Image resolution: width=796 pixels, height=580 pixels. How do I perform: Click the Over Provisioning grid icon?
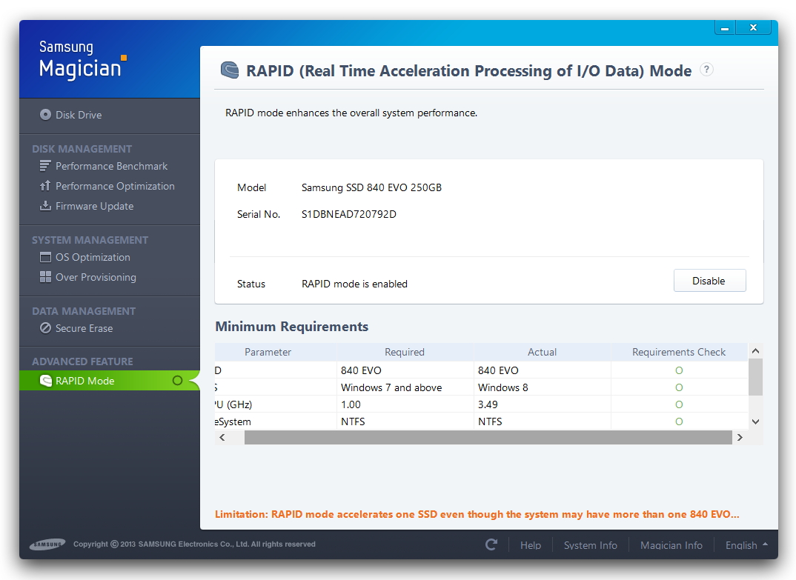pos(45,276)
